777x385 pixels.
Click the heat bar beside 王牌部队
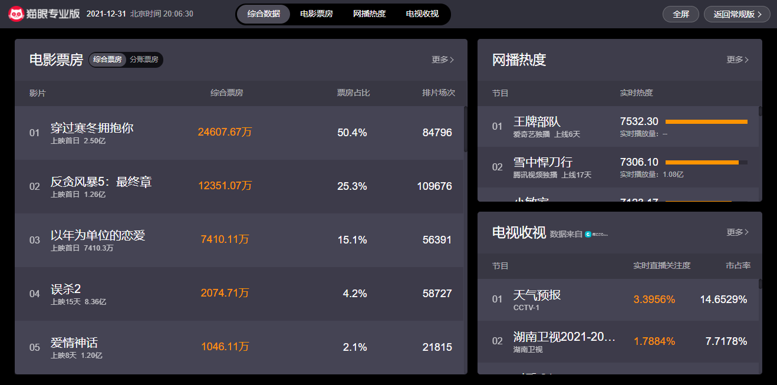click(706, 120)
